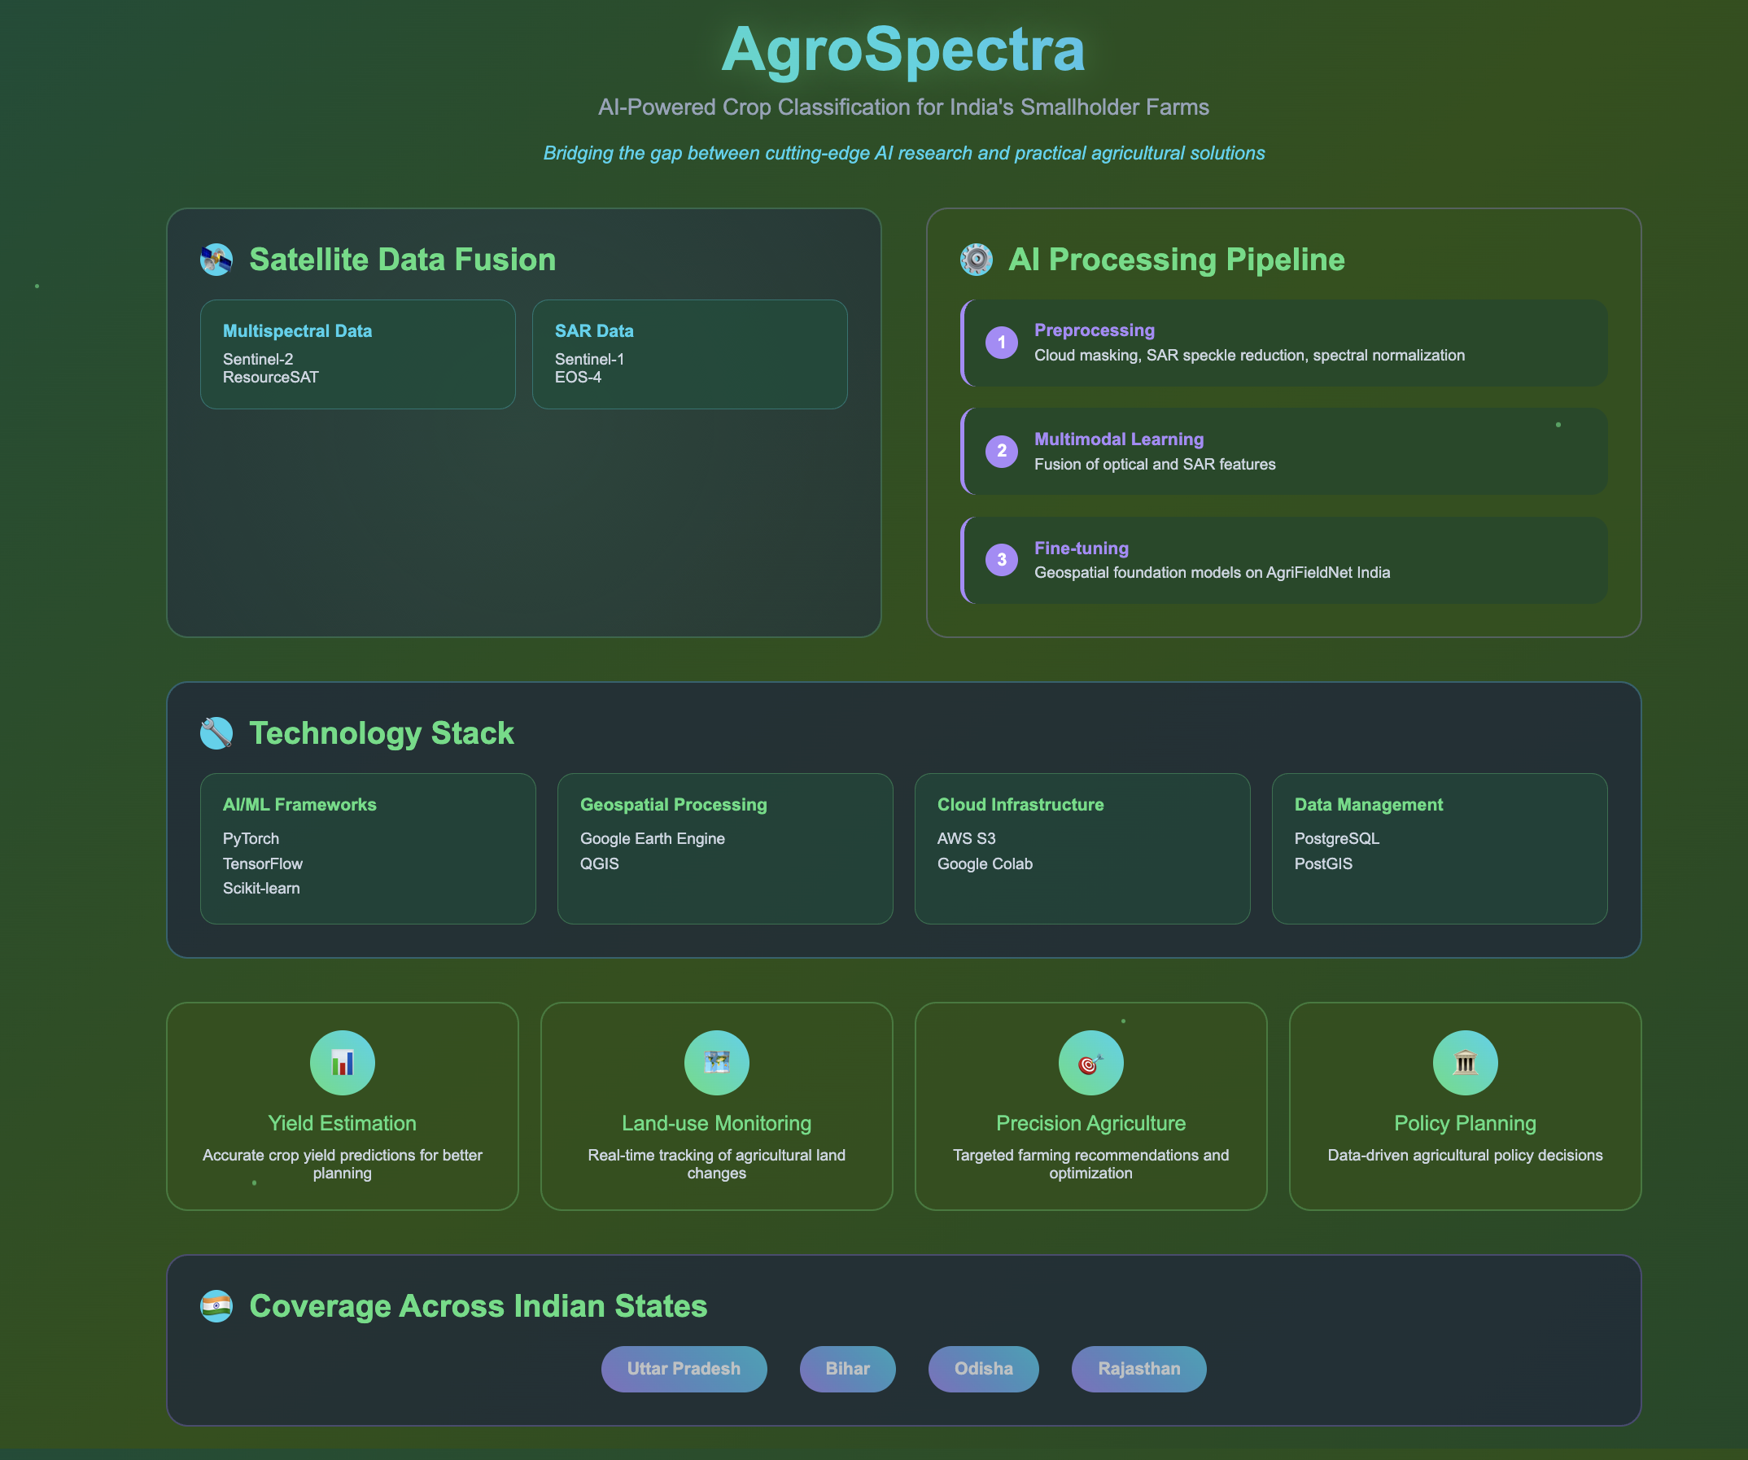This screenshot has height=1460, width=1748.
Task: Select the Uttar Pradesh state pill
Action: click(x=684, y=1370)
